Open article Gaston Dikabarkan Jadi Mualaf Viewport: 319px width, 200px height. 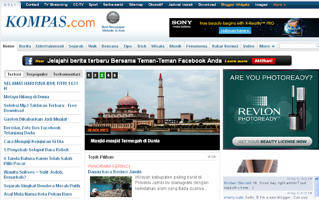pyautogui.click(x=35, y=119)
